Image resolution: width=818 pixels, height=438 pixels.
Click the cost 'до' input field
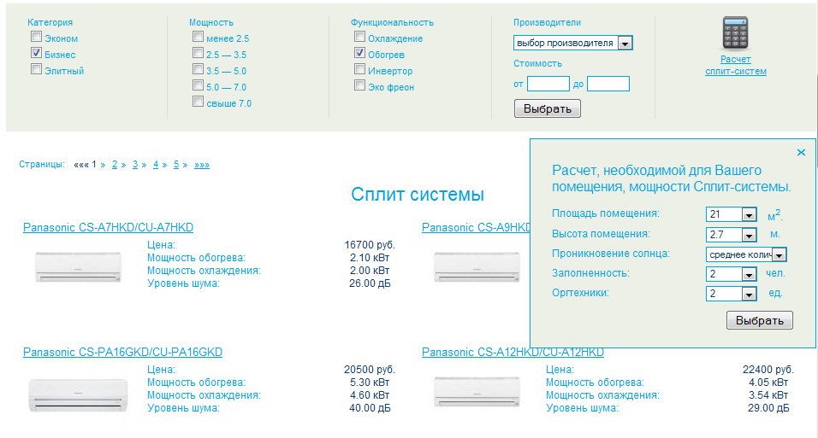[608, 84]
